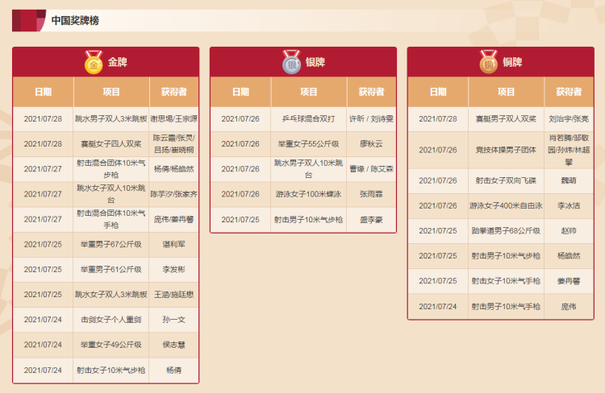The width and height of the screenshot is (605, 393).
Task: Click the silver medal icon beside 银牌
Action: coord(291,62)
